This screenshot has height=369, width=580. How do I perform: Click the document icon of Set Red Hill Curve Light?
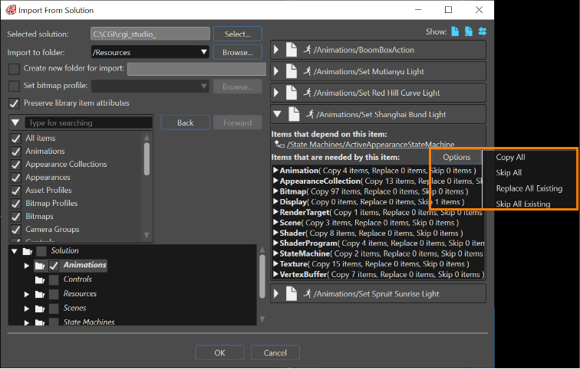[x=292, y=93]
